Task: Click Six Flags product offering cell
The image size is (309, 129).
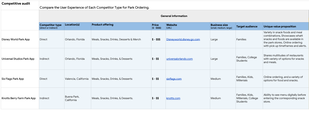Action: [121, 79]
